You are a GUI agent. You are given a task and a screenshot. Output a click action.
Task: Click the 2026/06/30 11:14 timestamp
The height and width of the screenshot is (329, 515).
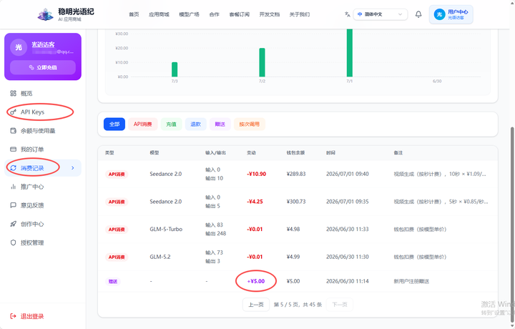[348, 281]
